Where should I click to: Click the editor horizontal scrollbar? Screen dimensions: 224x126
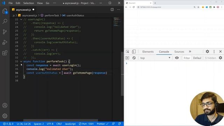pos(61,120)
